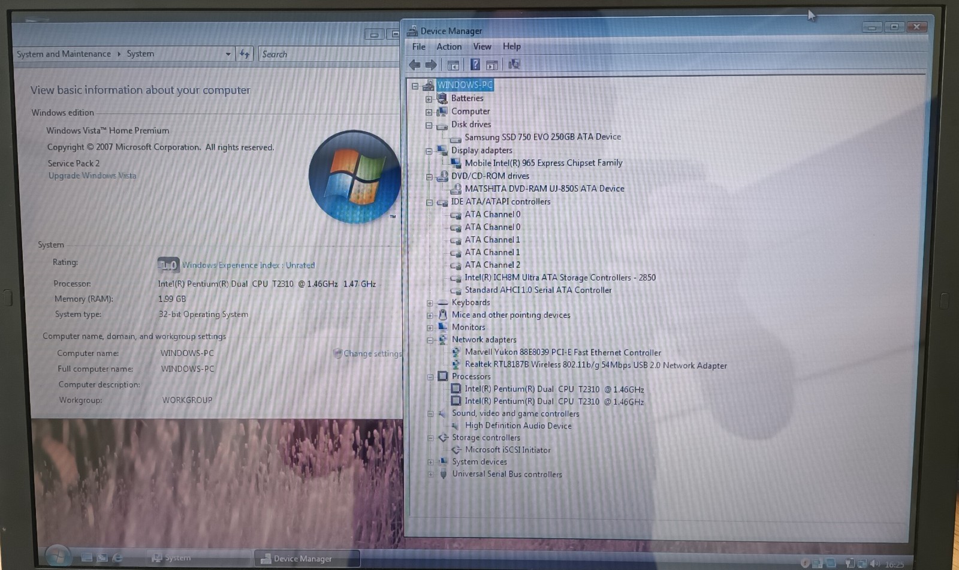Expand the Computer category
The width and height of the screenshot is (959, 570).
point(429,112)
